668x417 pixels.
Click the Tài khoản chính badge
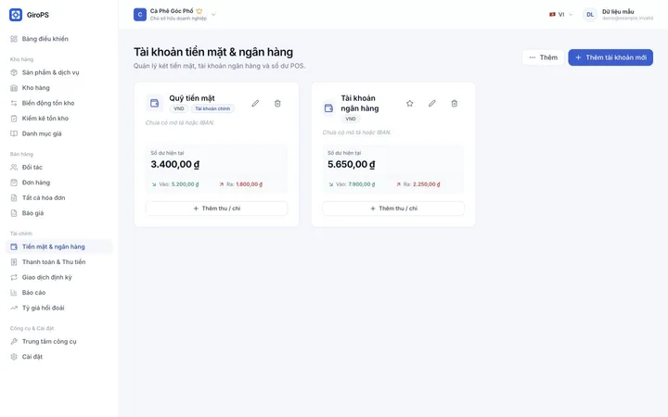pyautogui.click(x=212, y=108)
